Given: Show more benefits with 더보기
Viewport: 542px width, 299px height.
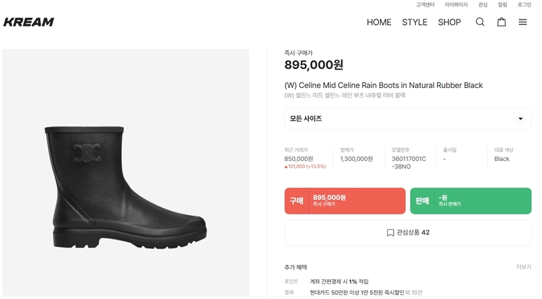Looking at the screenshot, I should tap(524, 267).
